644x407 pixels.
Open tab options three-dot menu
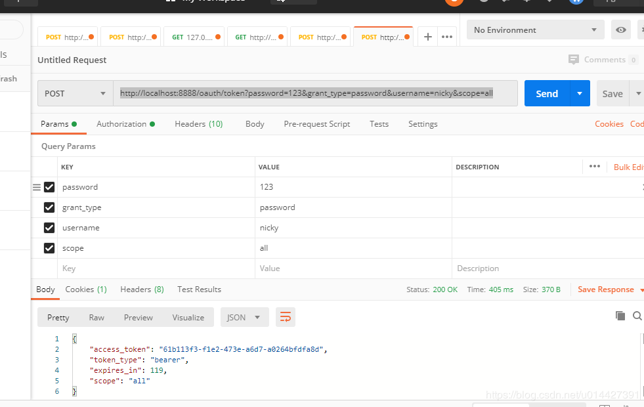tap(447, 37)
